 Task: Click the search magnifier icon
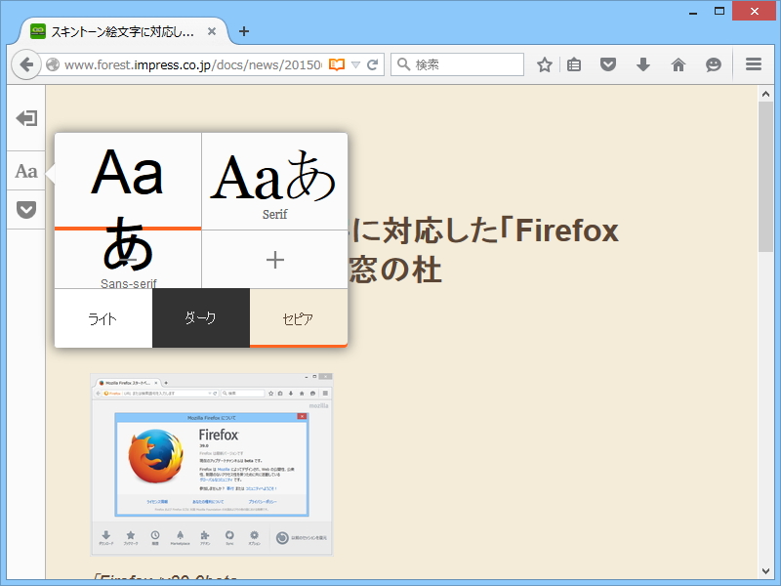pyautogui.click(x=403, y=64)
